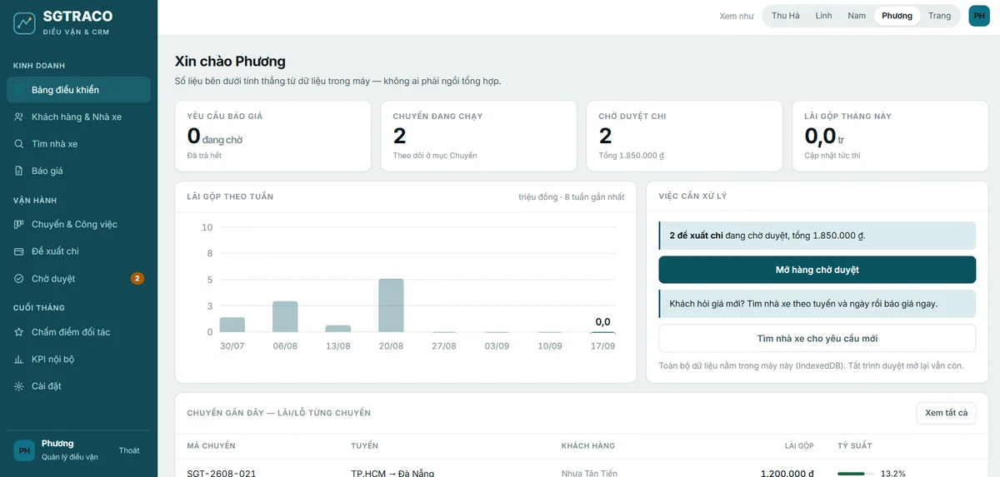
Task: Open KPI nội bộ page
Action: [x=78, y=359]
